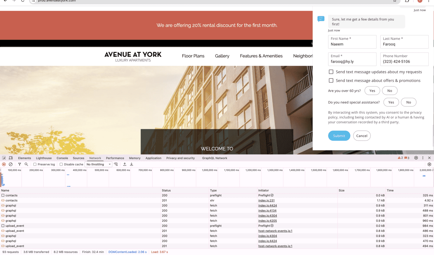Click the import HAR file upload icon
The width and height of the screenshot is (434, 255).
click(124, 164)
